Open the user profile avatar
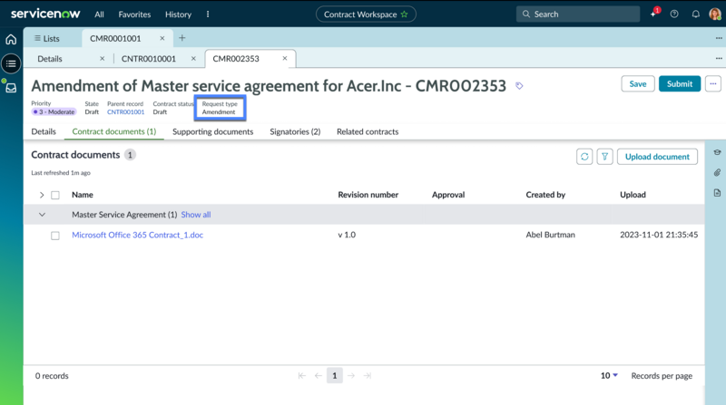This screenshot has width=726, height=405. [x=715, y=14]
